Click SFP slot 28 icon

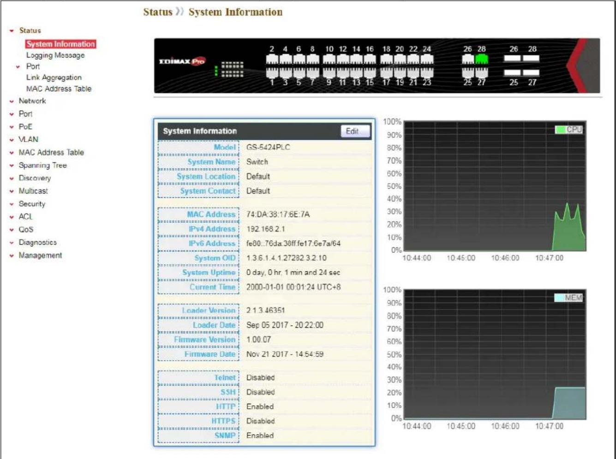(x=531, y=58)
